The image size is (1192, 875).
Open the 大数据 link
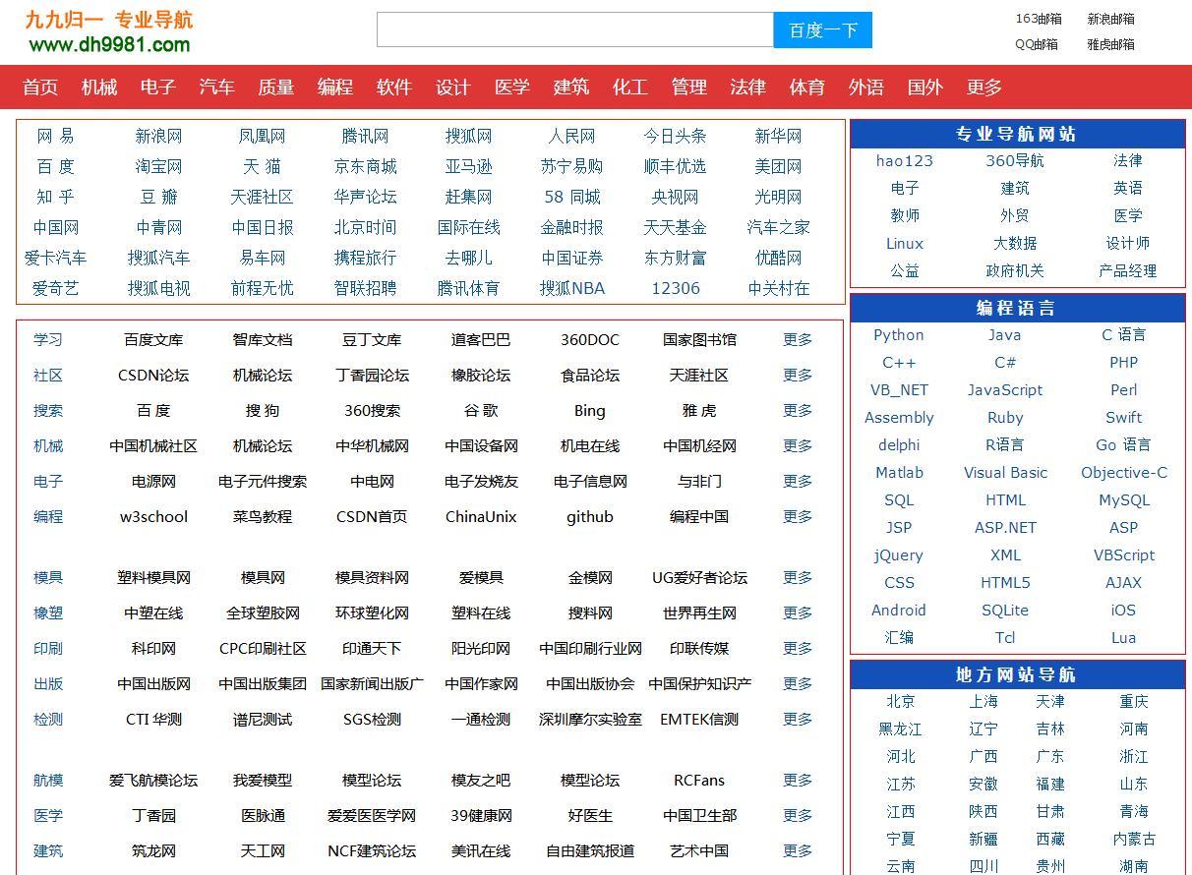(1015, 243)
